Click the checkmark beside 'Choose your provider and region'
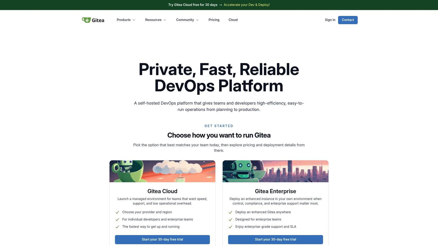This screenshot has width=438, height=246. (x=117, y=212)
